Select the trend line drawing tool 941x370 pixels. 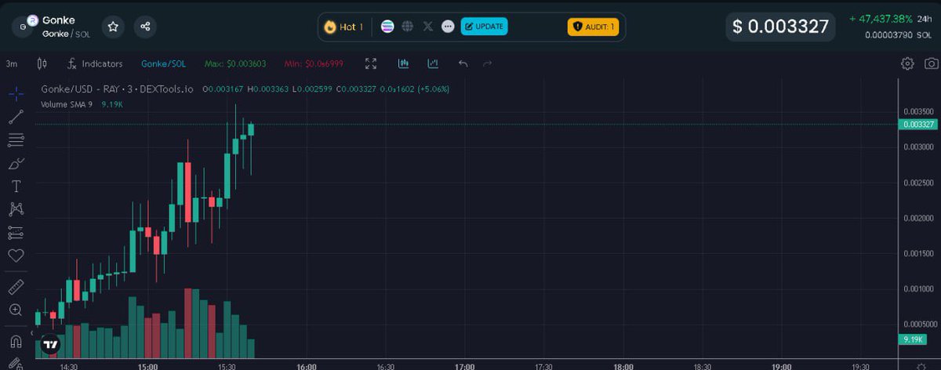tap(16, 118)
